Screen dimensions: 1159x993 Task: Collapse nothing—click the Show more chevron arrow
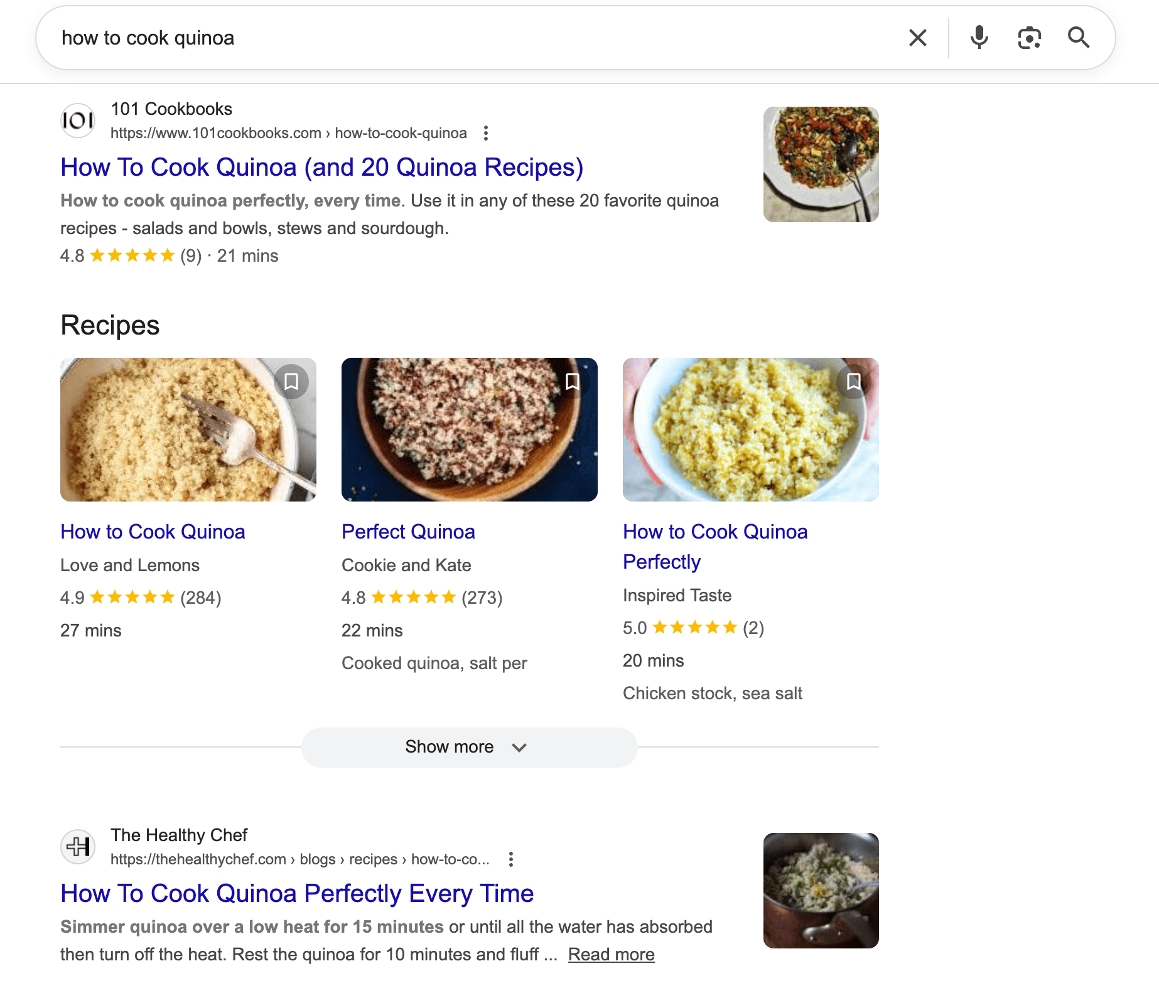tap(519, 748)
